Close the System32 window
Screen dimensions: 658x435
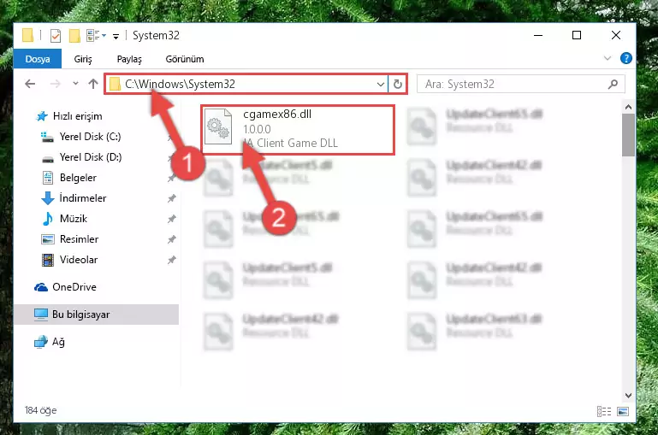click(x=615, y=36)
